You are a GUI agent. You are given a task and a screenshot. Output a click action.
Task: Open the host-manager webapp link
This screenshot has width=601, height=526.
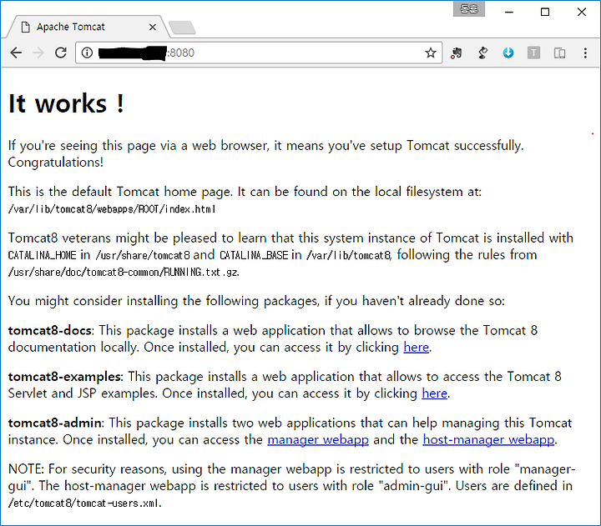[x=488, y=440]
